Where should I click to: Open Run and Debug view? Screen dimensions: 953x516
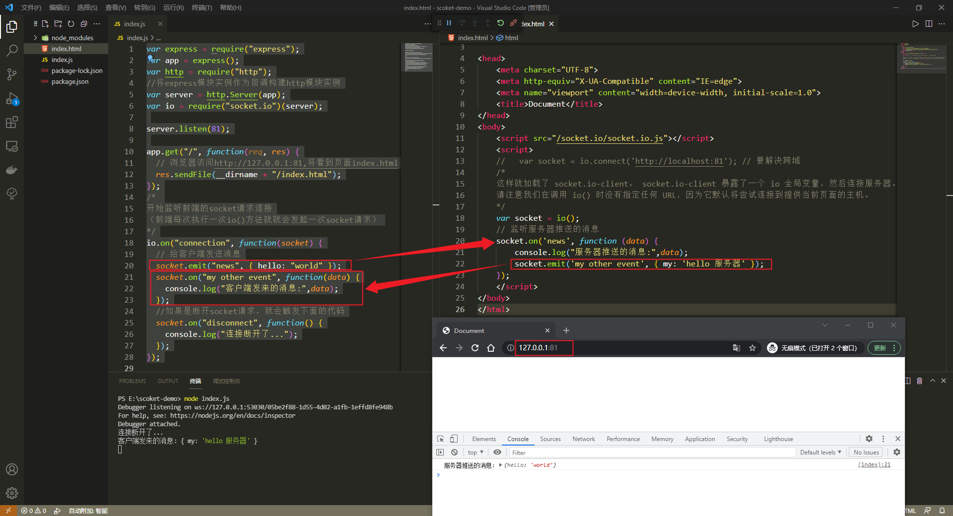(x=12, y=98)
